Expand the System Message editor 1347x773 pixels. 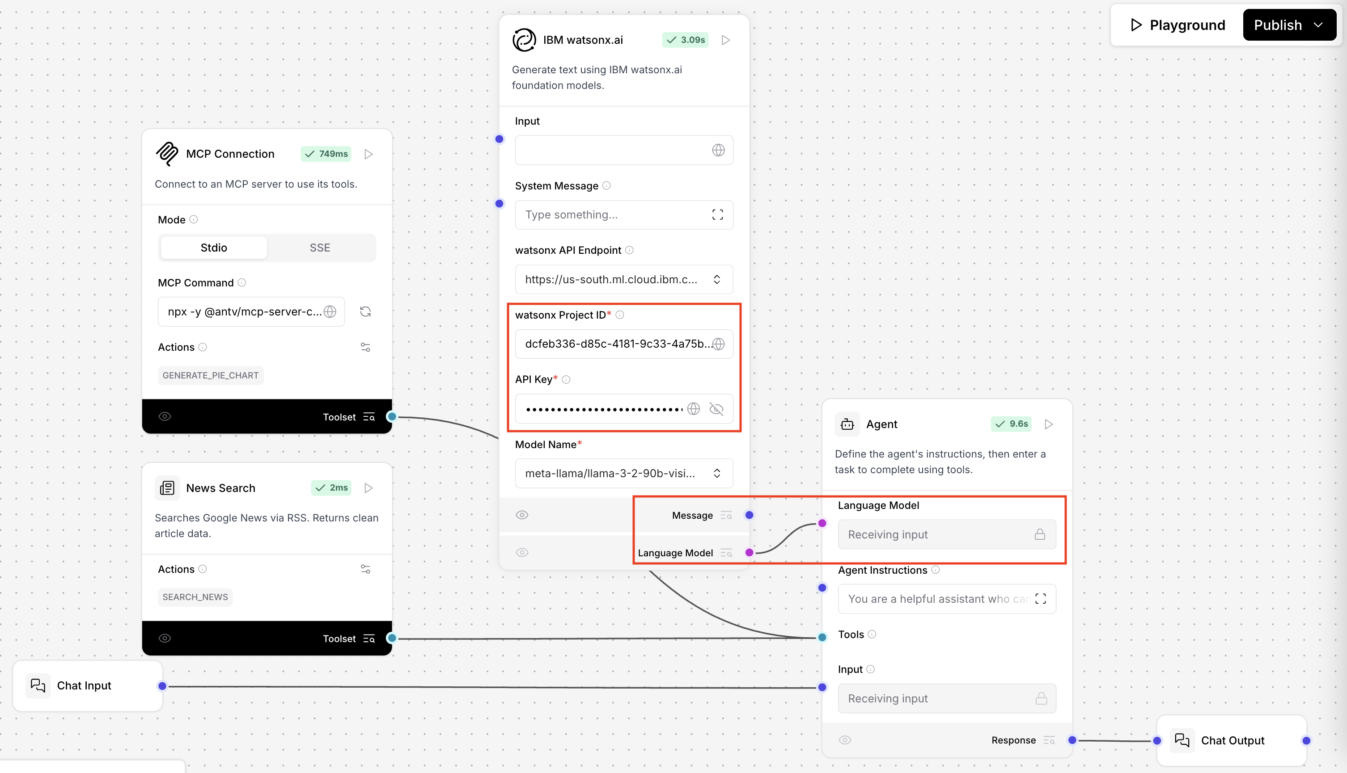click(717, 214)
